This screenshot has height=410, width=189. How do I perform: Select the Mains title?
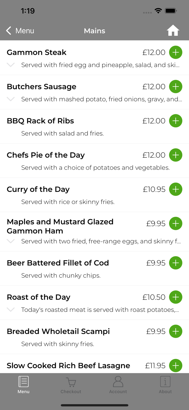coord(94,31)
